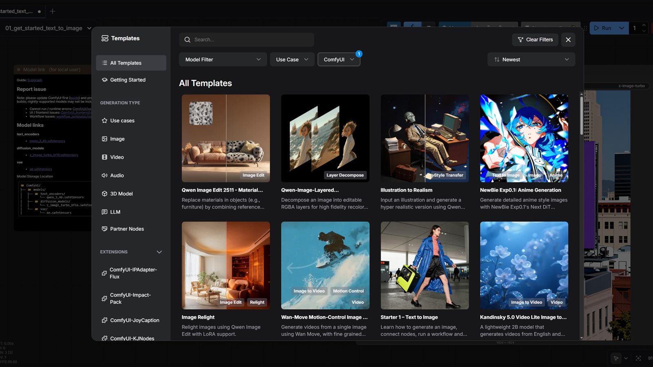Screen dimensions: 653x367
Task: Select the Image generation type in the sidebar
Action: pos(117,139)
